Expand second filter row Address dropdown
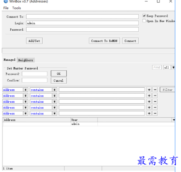Viewport: 181px width, 172px height. click(x=25, y=95)
